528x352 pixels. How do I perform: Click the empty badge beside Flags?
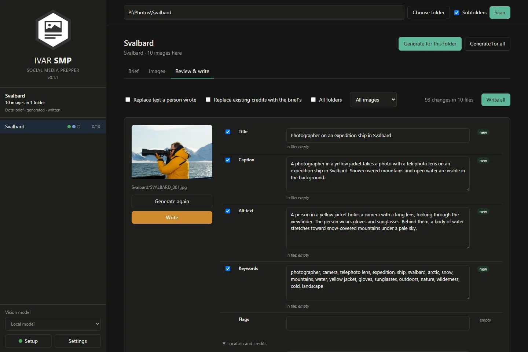[x=485, y=320]
